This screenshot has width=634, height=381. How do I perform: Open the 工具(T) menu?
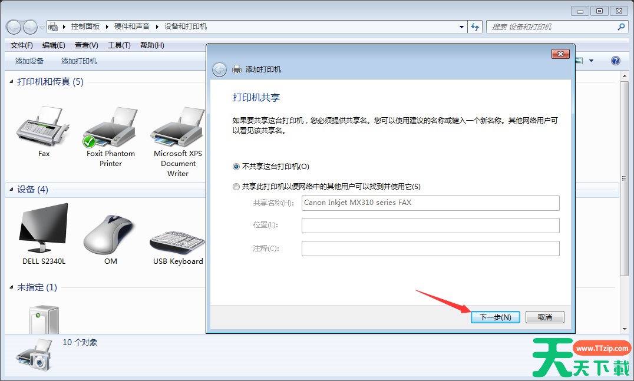pyautogui.click(x=119, y=45)
